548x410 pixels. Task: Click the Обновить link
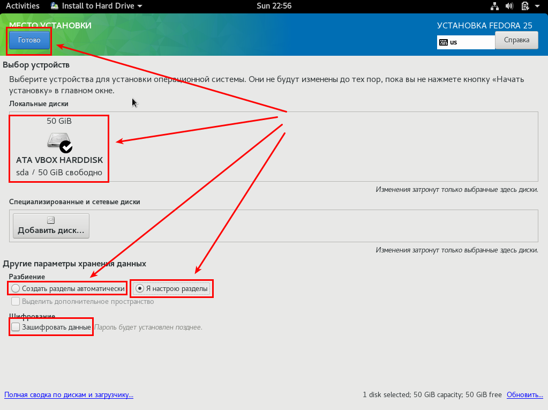pyautogui.click(x=524, y=395)
